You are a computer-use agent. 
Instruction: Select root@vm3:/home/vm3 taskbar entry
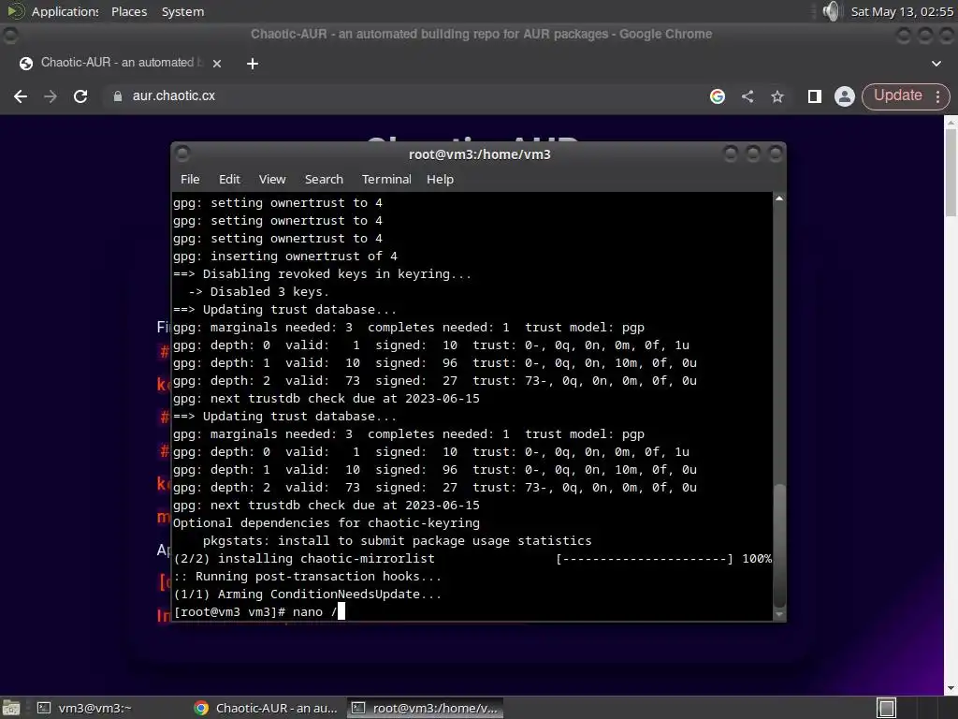click(x=426, y=708)
